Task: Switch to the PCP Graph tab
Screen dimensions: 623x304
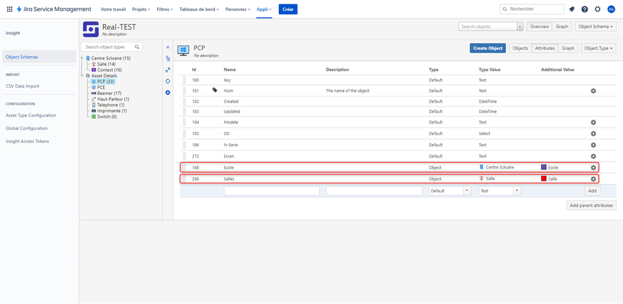Action: click(568, 48)
